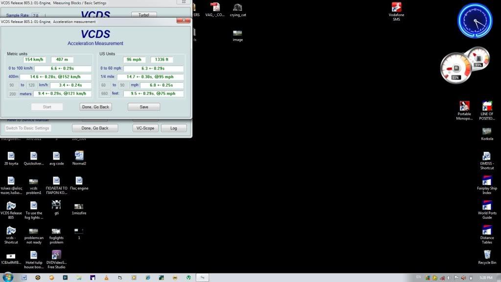Open the Vodafone SMS desktop icon
Image resolution: width=501 pixels, height=282 pixels.
396,11
